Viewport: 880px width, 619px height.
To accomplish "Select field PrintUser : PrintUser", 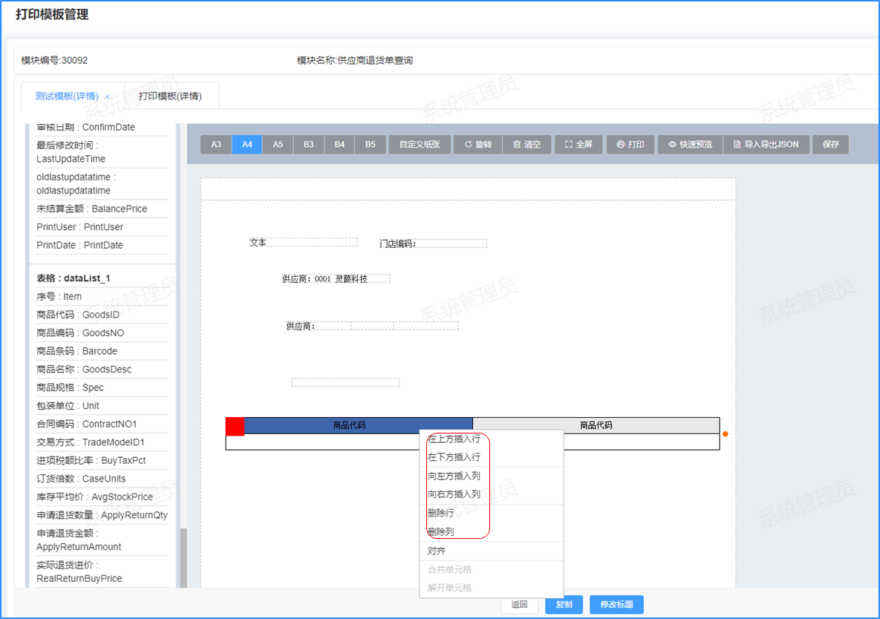I will click(x=102, y=227).
